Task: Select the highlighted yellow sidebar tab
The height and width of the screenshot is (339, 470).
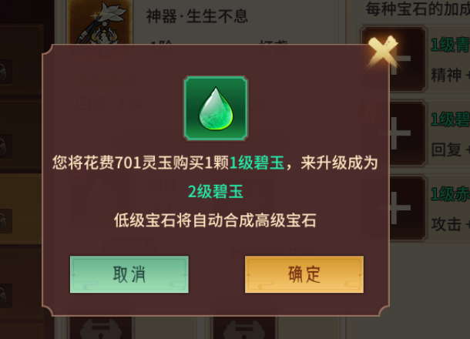Action: click(x=20, y=209)
